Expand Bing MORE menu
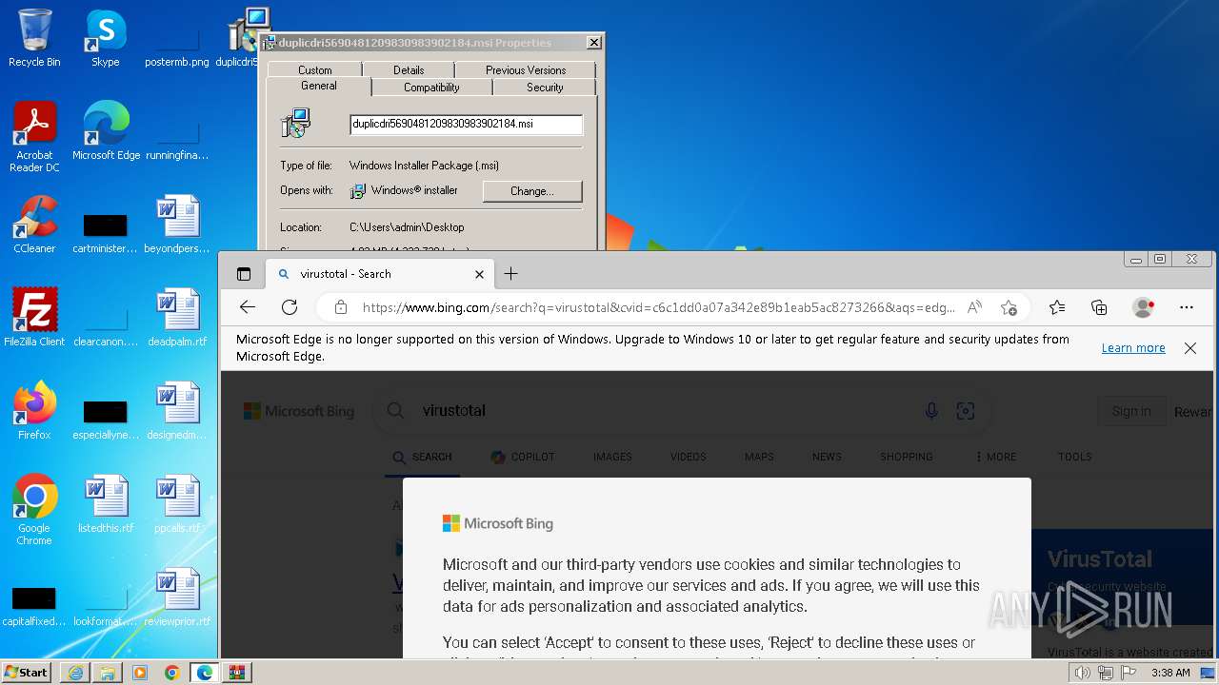Image resolution: width=1219 pixels, height=685 pixels. click(x=995, y=457)
